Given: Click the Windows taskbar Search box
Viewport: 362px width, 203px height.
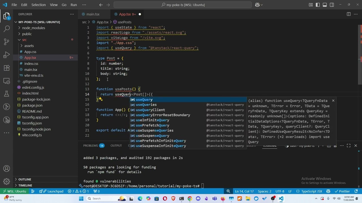Looking at the screenshot, I should coord(106,198).
